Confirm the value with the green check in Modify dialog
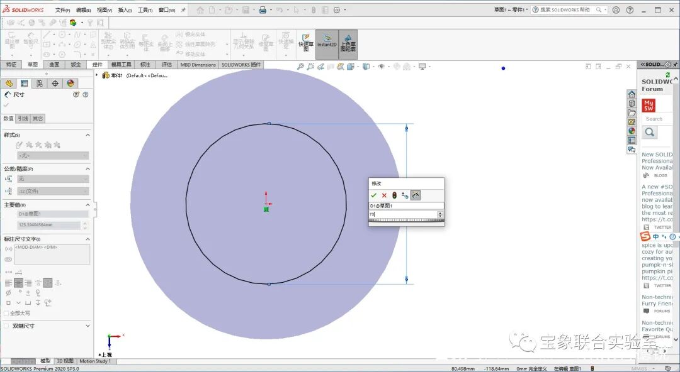 click(373, 195)
